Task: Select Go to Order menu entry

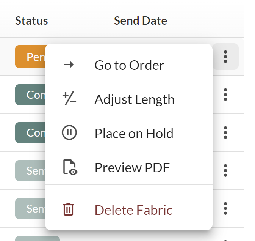Action: coord(129,65)
